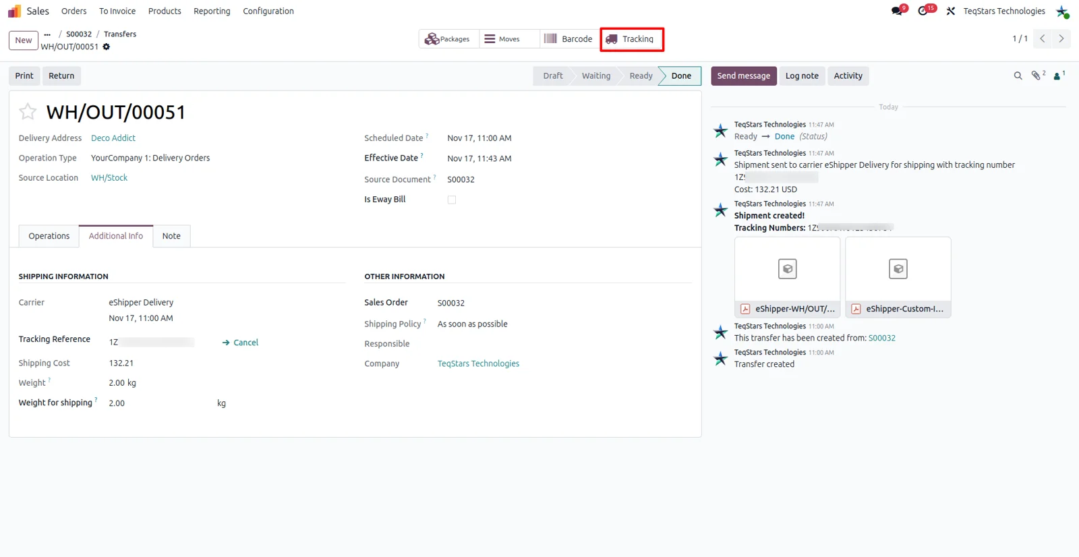Screen dimensions: 1079x557
Task: Open the WH/Stock source location link
Action: tap(109, 178)
